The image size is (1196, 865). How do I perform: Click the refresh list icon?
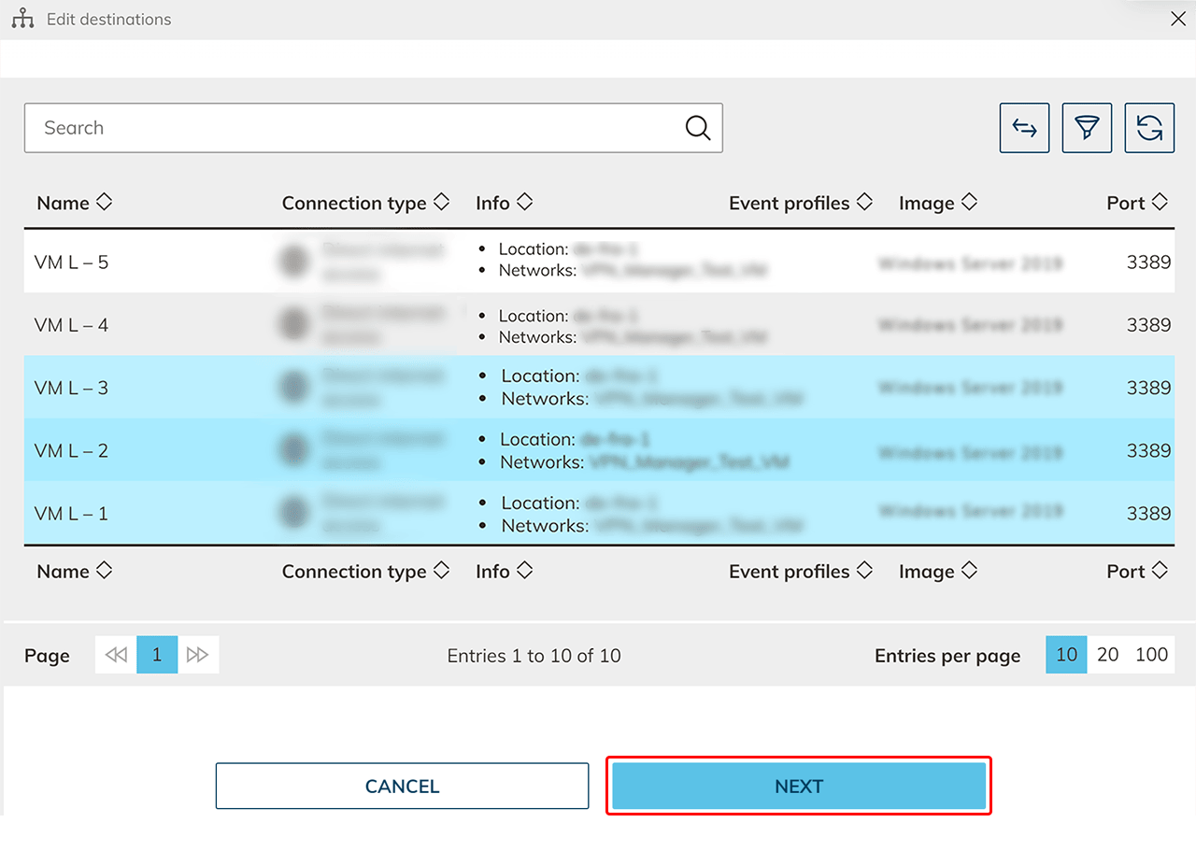tap(1148, 128)
